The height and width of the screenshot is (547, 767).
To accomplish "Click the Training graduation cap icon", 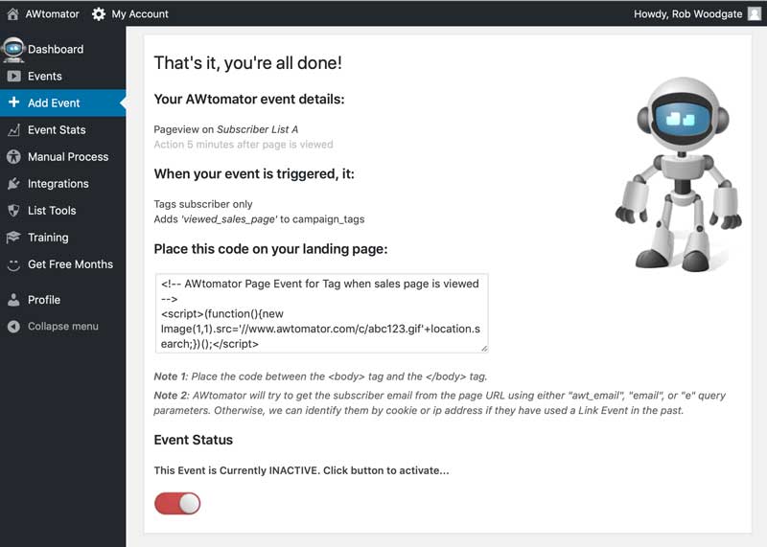I will (x=13, y=237).
